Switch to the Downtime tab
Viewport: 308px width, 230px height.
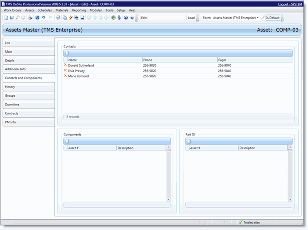[x=29, y=104]
